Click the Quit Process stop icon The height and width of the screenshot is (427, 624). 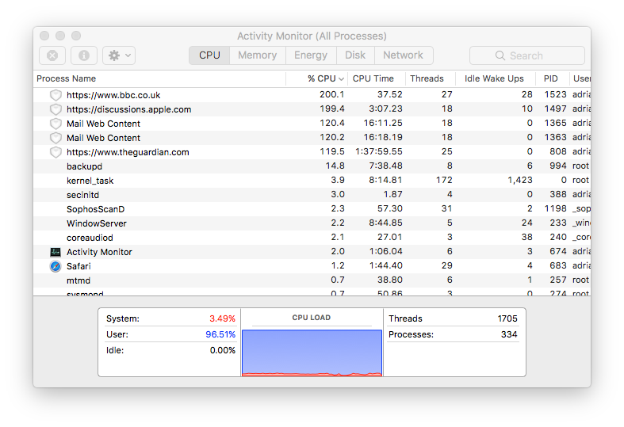(x=52, y=55)
